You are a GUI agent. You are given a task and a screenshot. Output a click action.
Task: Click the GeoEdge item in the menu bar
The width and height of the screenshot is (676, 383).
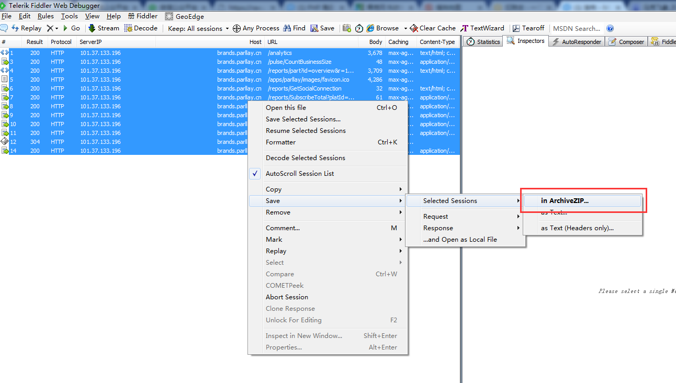[x=184, y=16]
